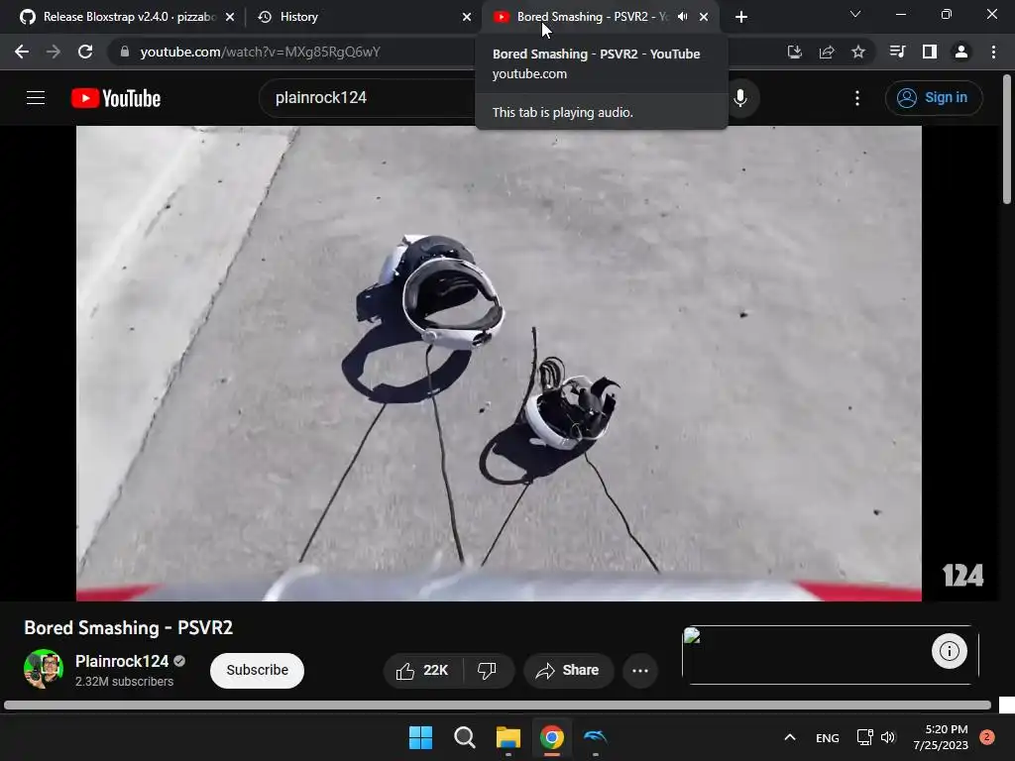Open Plainrock124 channel avatar
This screenshot has width=1015, height=761.
[44, 669]
